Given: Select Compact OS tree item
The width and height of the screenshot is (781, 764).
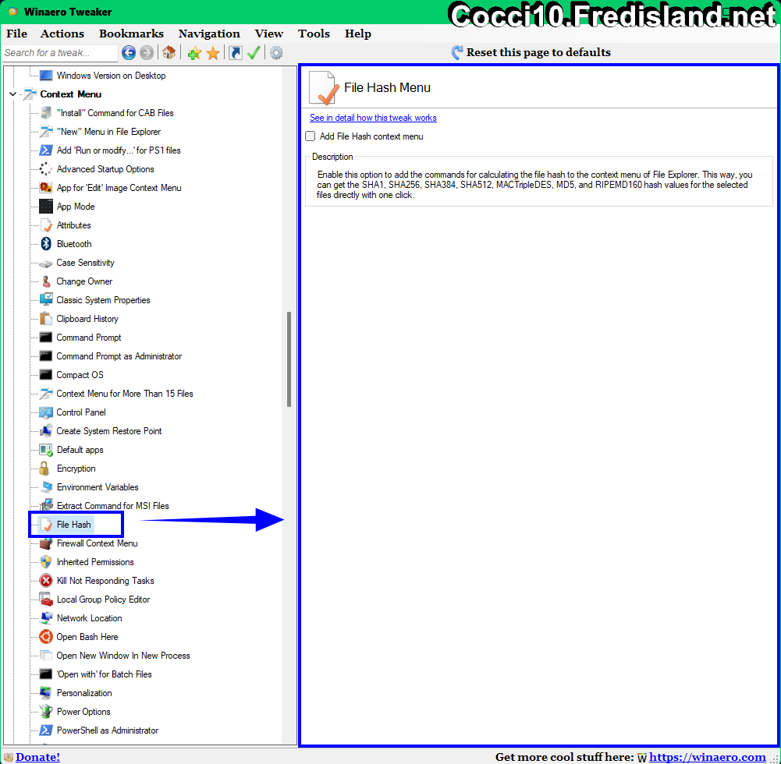Looking at the screenshot, I should 80,375.
